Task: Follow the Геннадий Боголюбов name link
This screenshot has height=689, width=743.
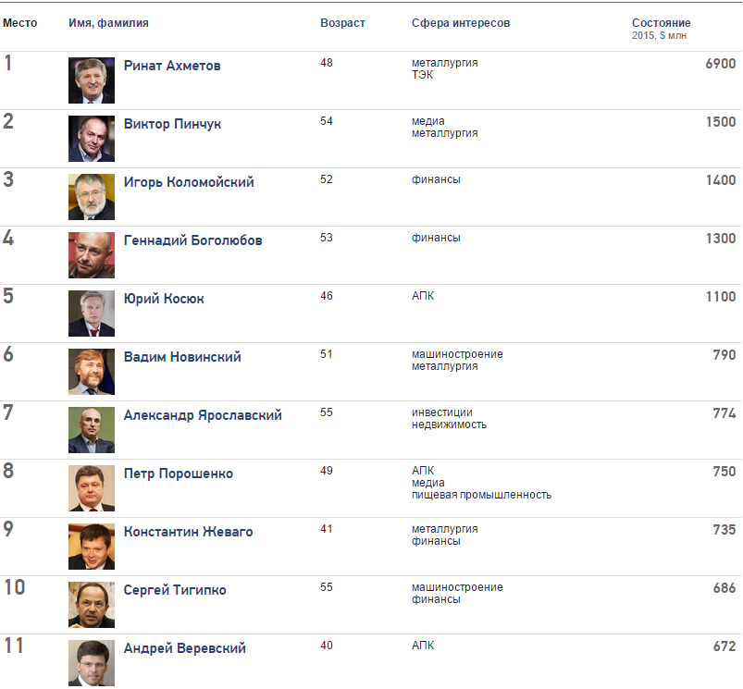Action: pyautogui.click(x=192, y=241)
